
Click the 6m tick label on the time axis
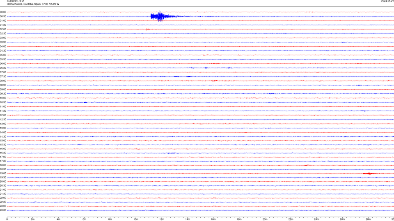pos(84,219)
